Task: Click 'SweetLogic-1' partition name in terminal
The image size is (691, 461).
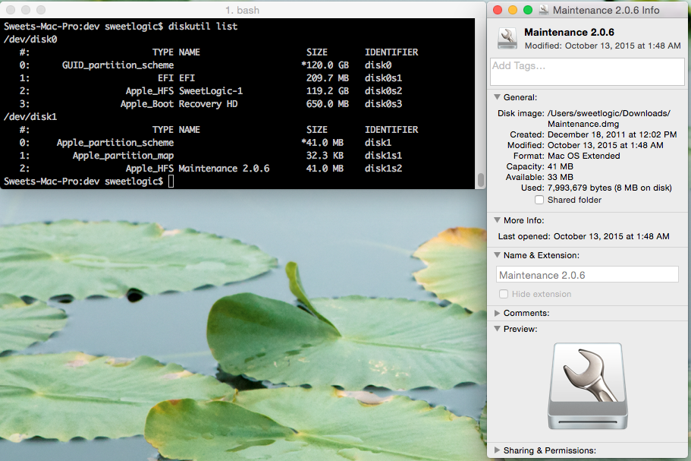Action: tap(211, 91)
